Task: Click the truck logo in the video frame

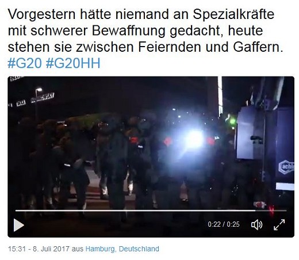Action: [286, 166]
